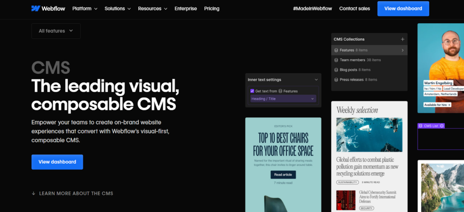Select the Press releases collection
The height and width of the screenshot is (212, 464).
(369, 80)
